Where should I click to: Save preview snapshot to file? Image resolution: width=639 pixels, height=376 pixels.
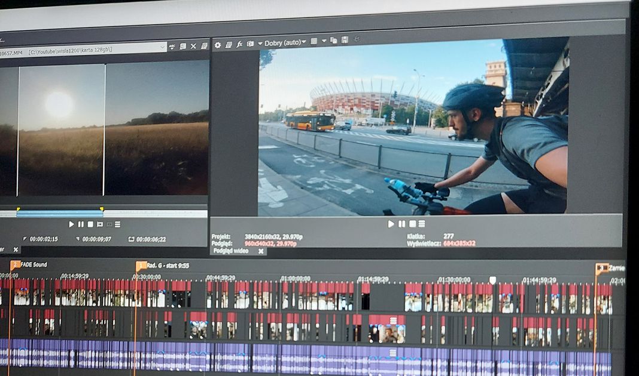(345, 40)
